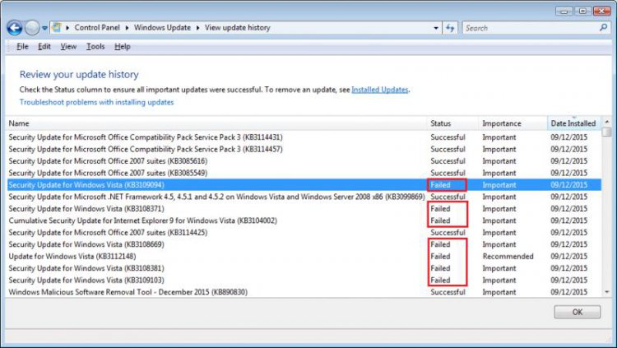Click the Control Panel icon in address bar
The height and width of the screenshot is (348, 617).
(57, 27)
